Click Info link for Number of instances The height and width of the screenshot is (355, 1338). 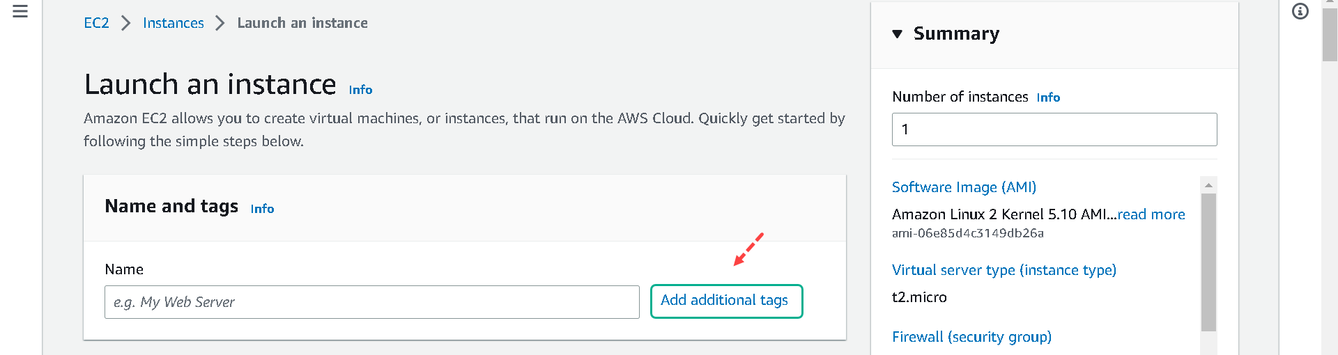click(1048, 97)
